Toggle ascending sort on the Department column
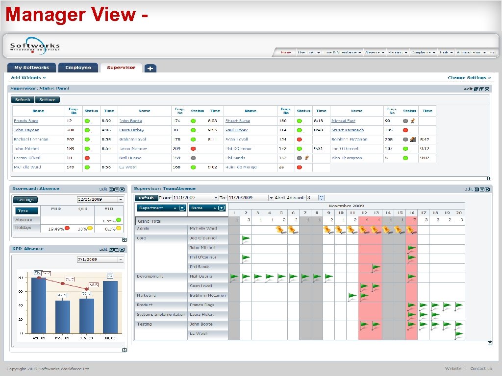Viewport: 502px width, 376px height. click(176, 208)
